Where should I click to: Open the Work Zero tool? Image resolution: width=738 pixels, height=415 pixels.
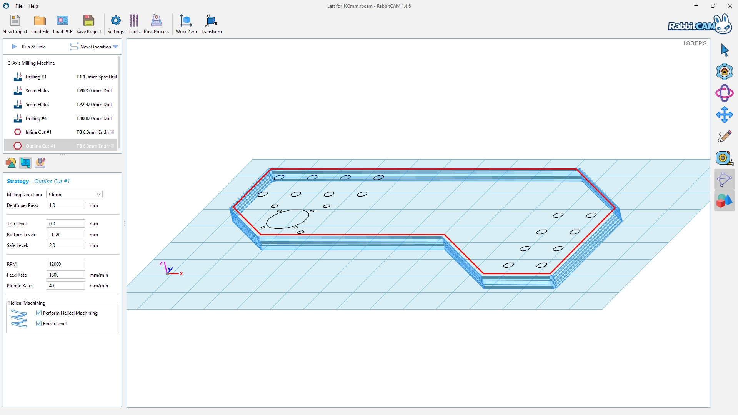186,24
